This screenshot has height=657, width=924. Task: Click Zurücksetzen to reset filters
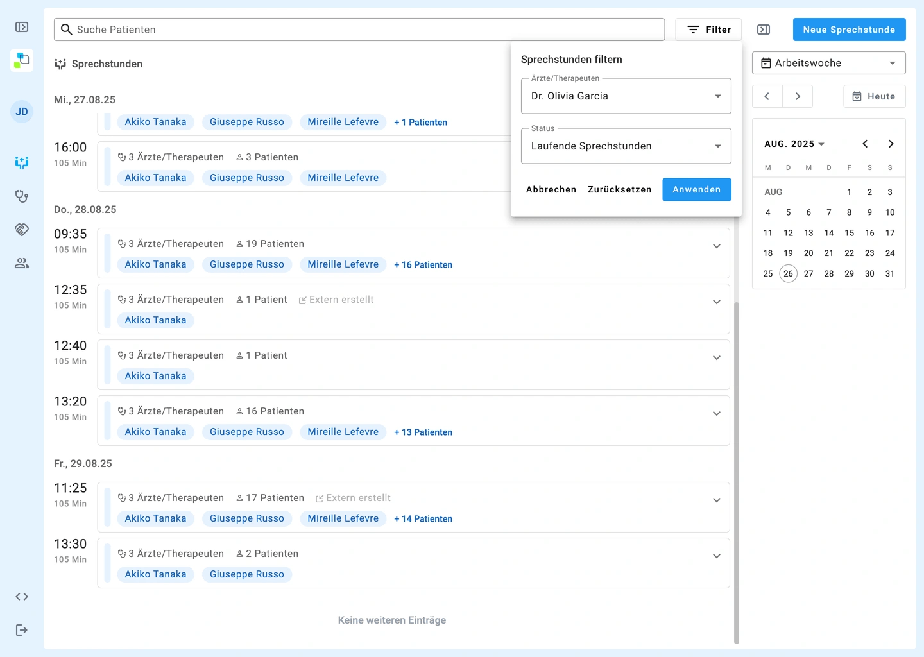click(x=619, y=189)
